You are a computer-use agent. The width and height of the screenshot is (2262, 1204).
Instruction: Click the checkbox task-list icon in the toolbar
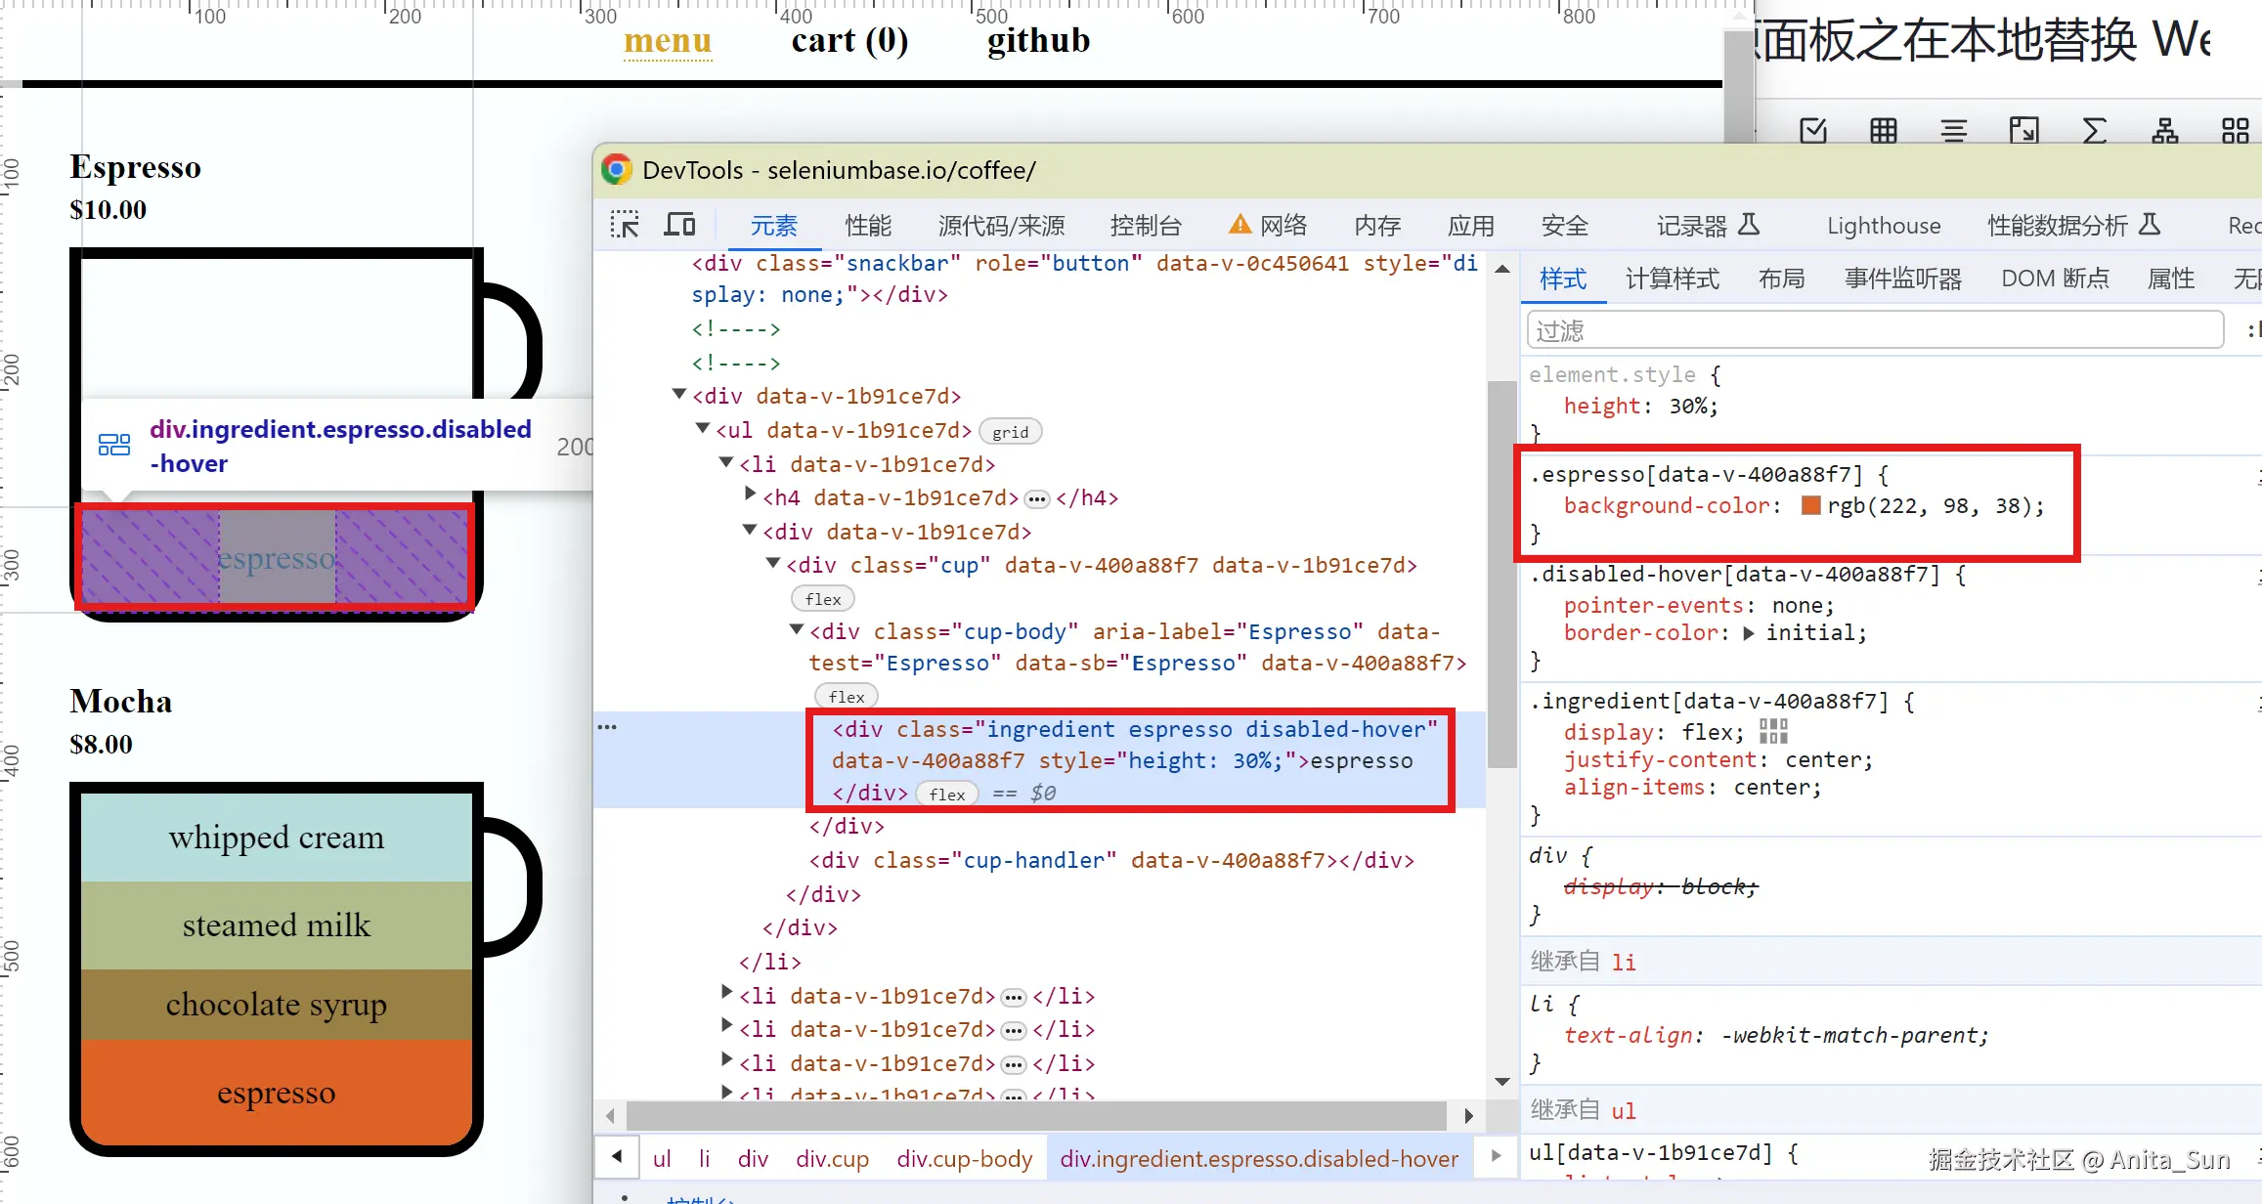tap(1813, 130)
